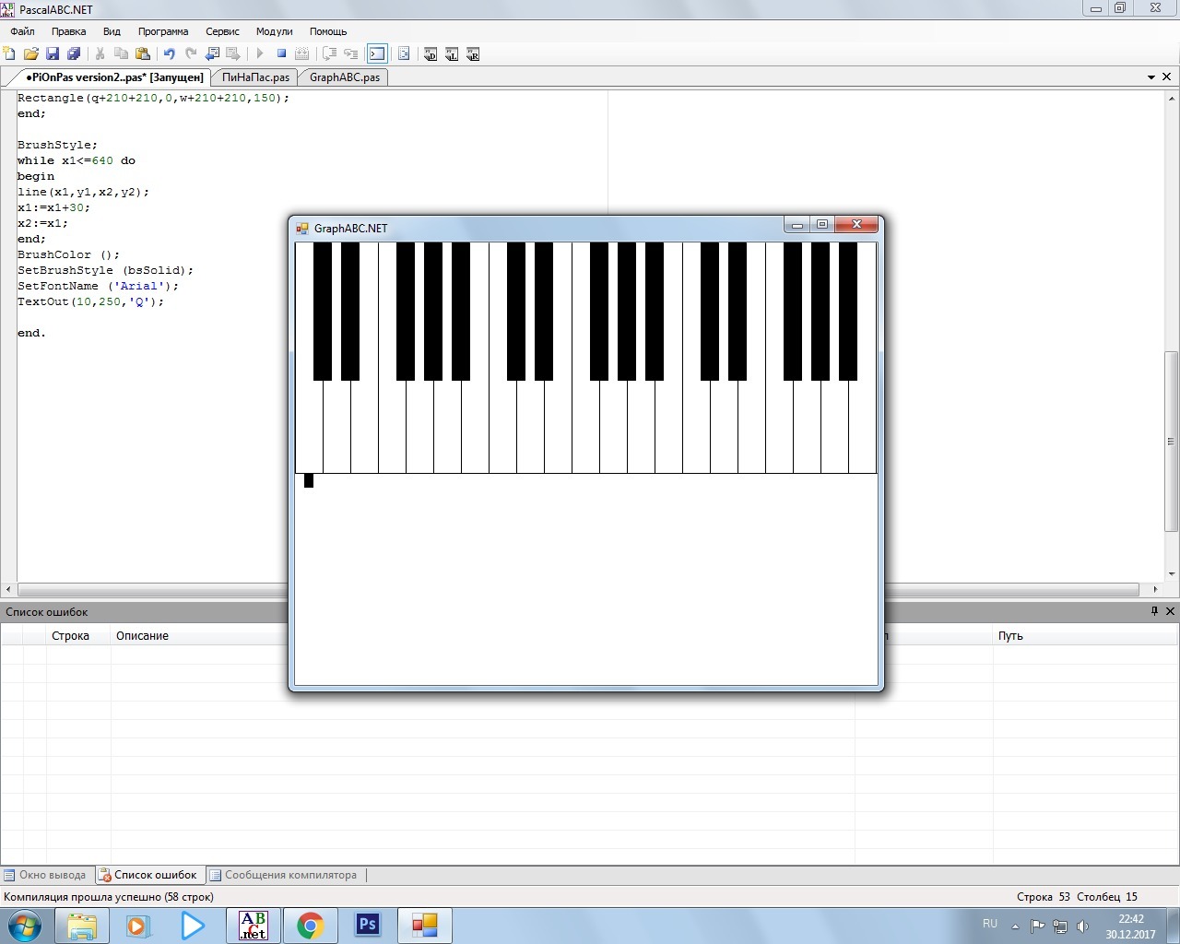Stop the running program with the stop icon
The width and height of the screenshot is (1180, 944).
281,54
